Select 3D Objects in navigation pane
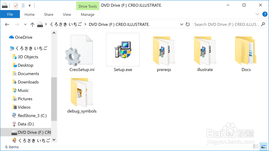 tap(25, 57)
